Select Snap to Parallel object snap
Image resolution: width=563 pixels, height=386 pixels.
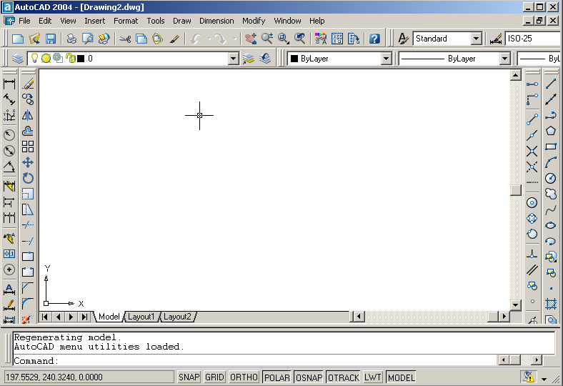tap(532, 269)
